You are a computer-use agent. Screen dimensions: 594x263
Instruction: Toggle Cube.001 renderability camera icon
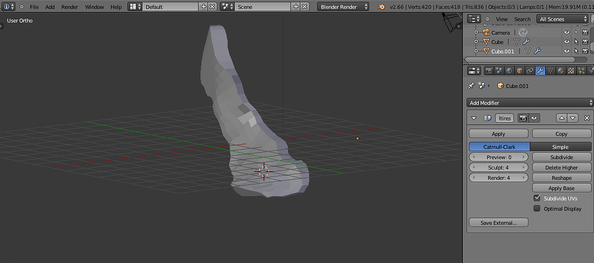tap(585, 51)
